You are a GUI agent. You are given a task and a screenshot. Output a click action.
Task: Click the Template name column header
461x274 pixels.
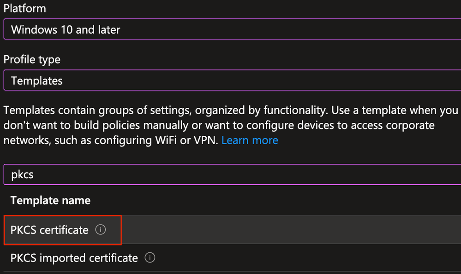coord(51,200)
